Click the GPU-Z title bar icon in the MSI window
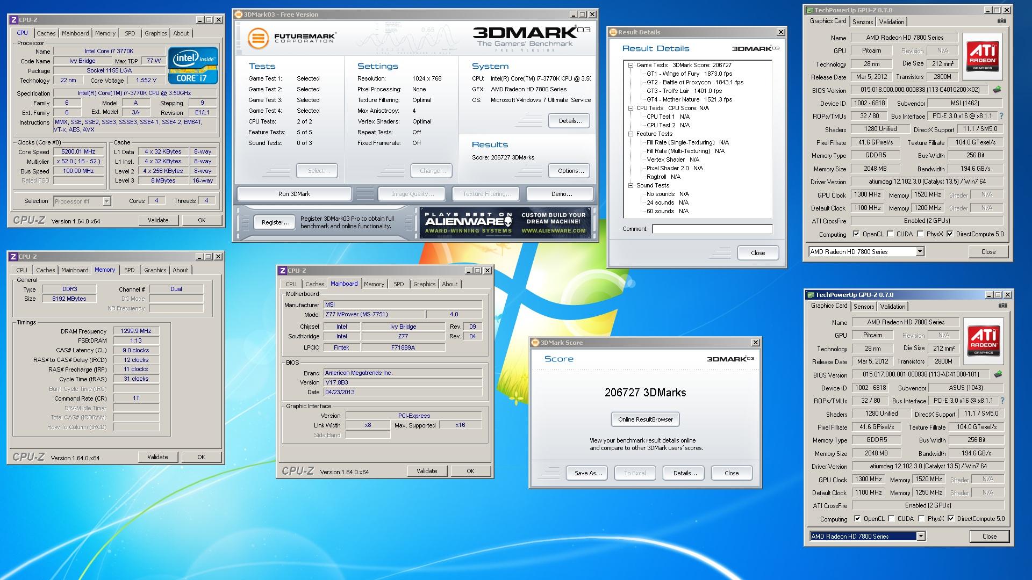 click(809, 10)
